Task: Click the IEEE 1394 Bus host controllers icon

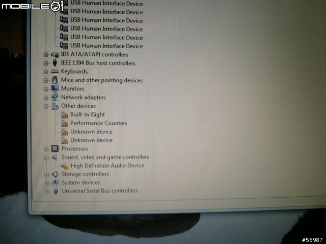Action: 55,63
